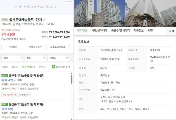
Task: Click the 확인23.10.23. confirmation badge
Action: tap(10, 95)
